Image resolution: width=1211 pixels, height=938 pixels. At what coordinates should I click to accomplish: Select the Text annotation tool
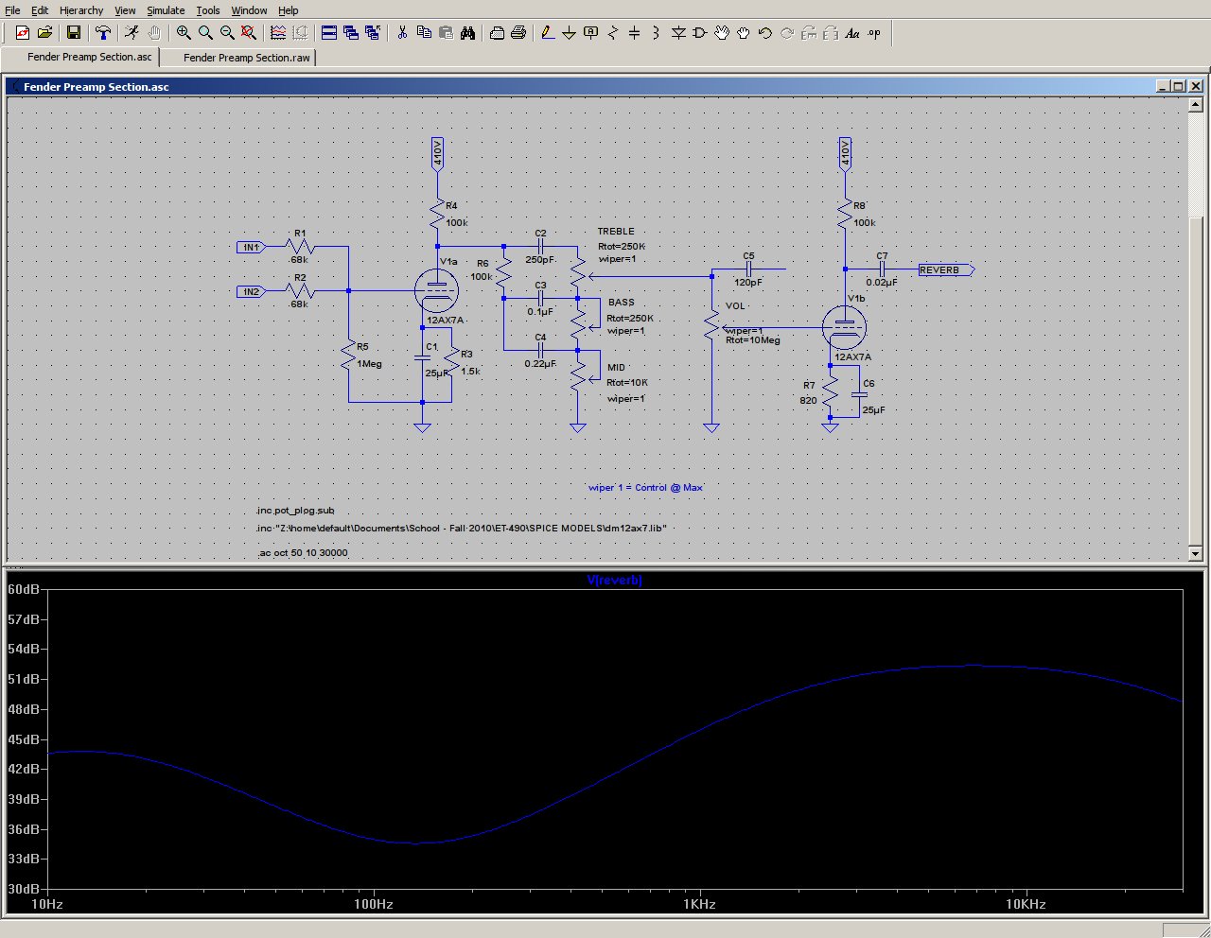(x=852, y=33)
